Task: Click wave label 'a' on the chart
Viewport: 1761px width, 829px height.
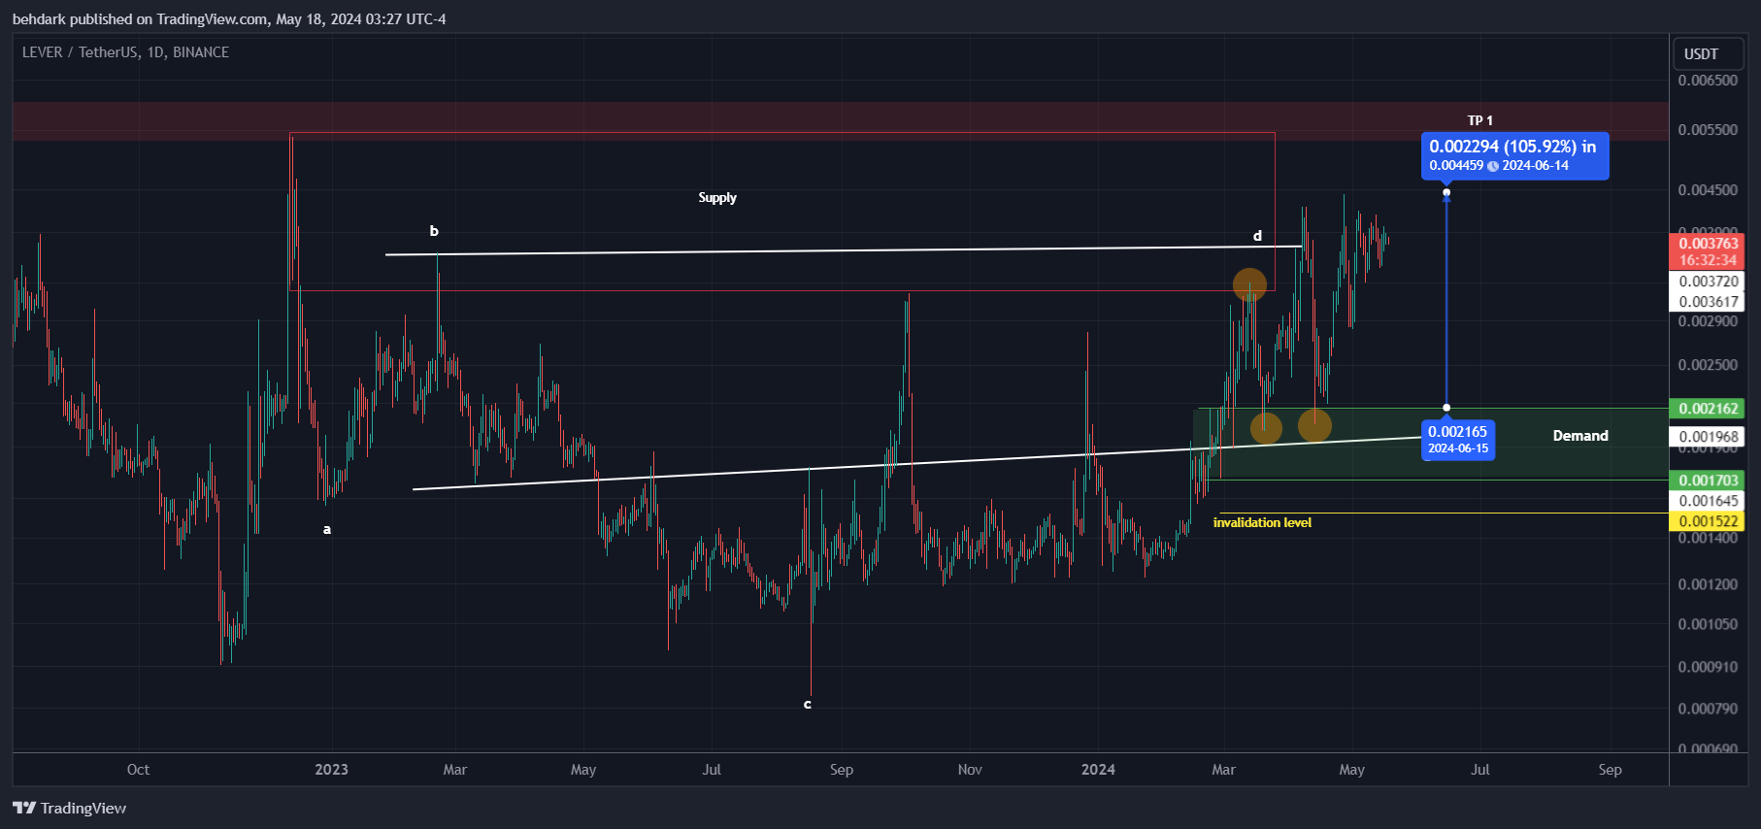Action: pos(327,529)
